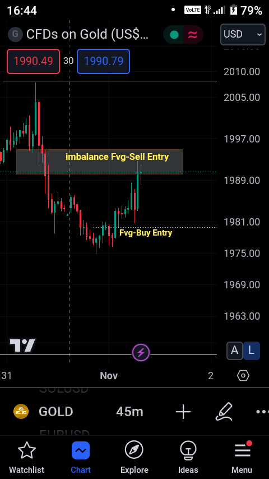269x479 pixels.
Task: Tap the 2010.00 price axis label
Action: (242, 72)
